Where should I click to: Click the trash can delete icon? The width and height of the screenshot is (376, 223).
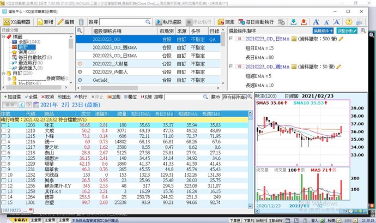(x=81, y=21)
